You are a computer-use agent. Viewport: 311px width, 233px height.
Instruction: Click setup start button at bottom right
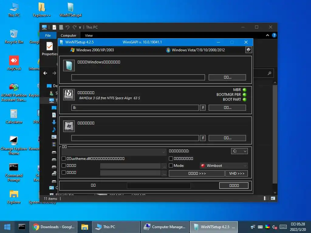tap(234, 185)
